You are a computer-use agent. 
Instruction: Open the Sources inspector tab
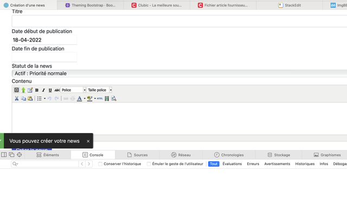[x=137, y=155]
